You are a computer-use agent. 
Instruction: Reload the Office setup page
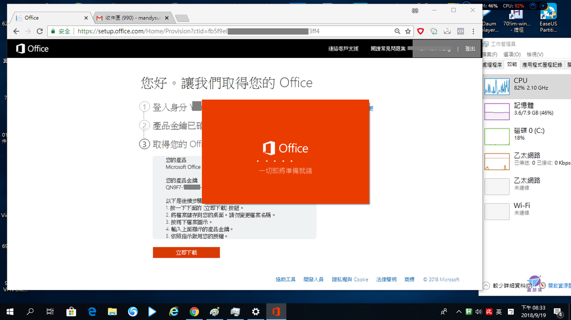pos(40,31)
